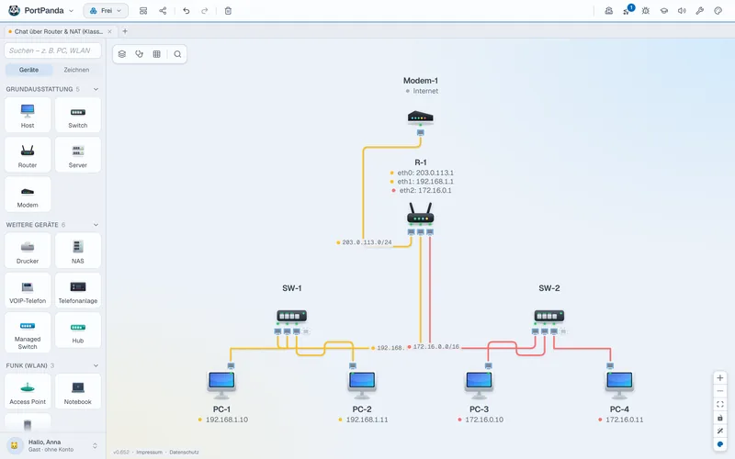The height and width of the screenshot is (459, 735).
Task: Toggle the speaker sound icon
Action: click(682, 11)
